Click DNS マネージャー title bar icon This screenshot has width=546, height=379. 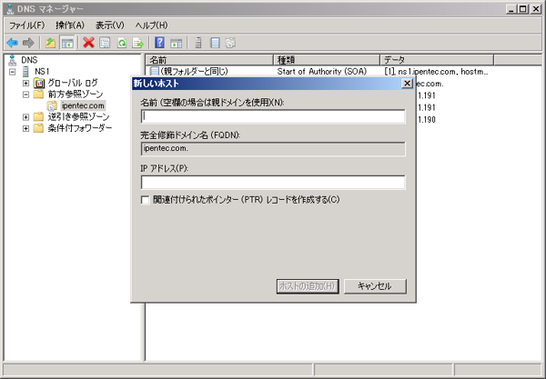[x=11, y=9]
